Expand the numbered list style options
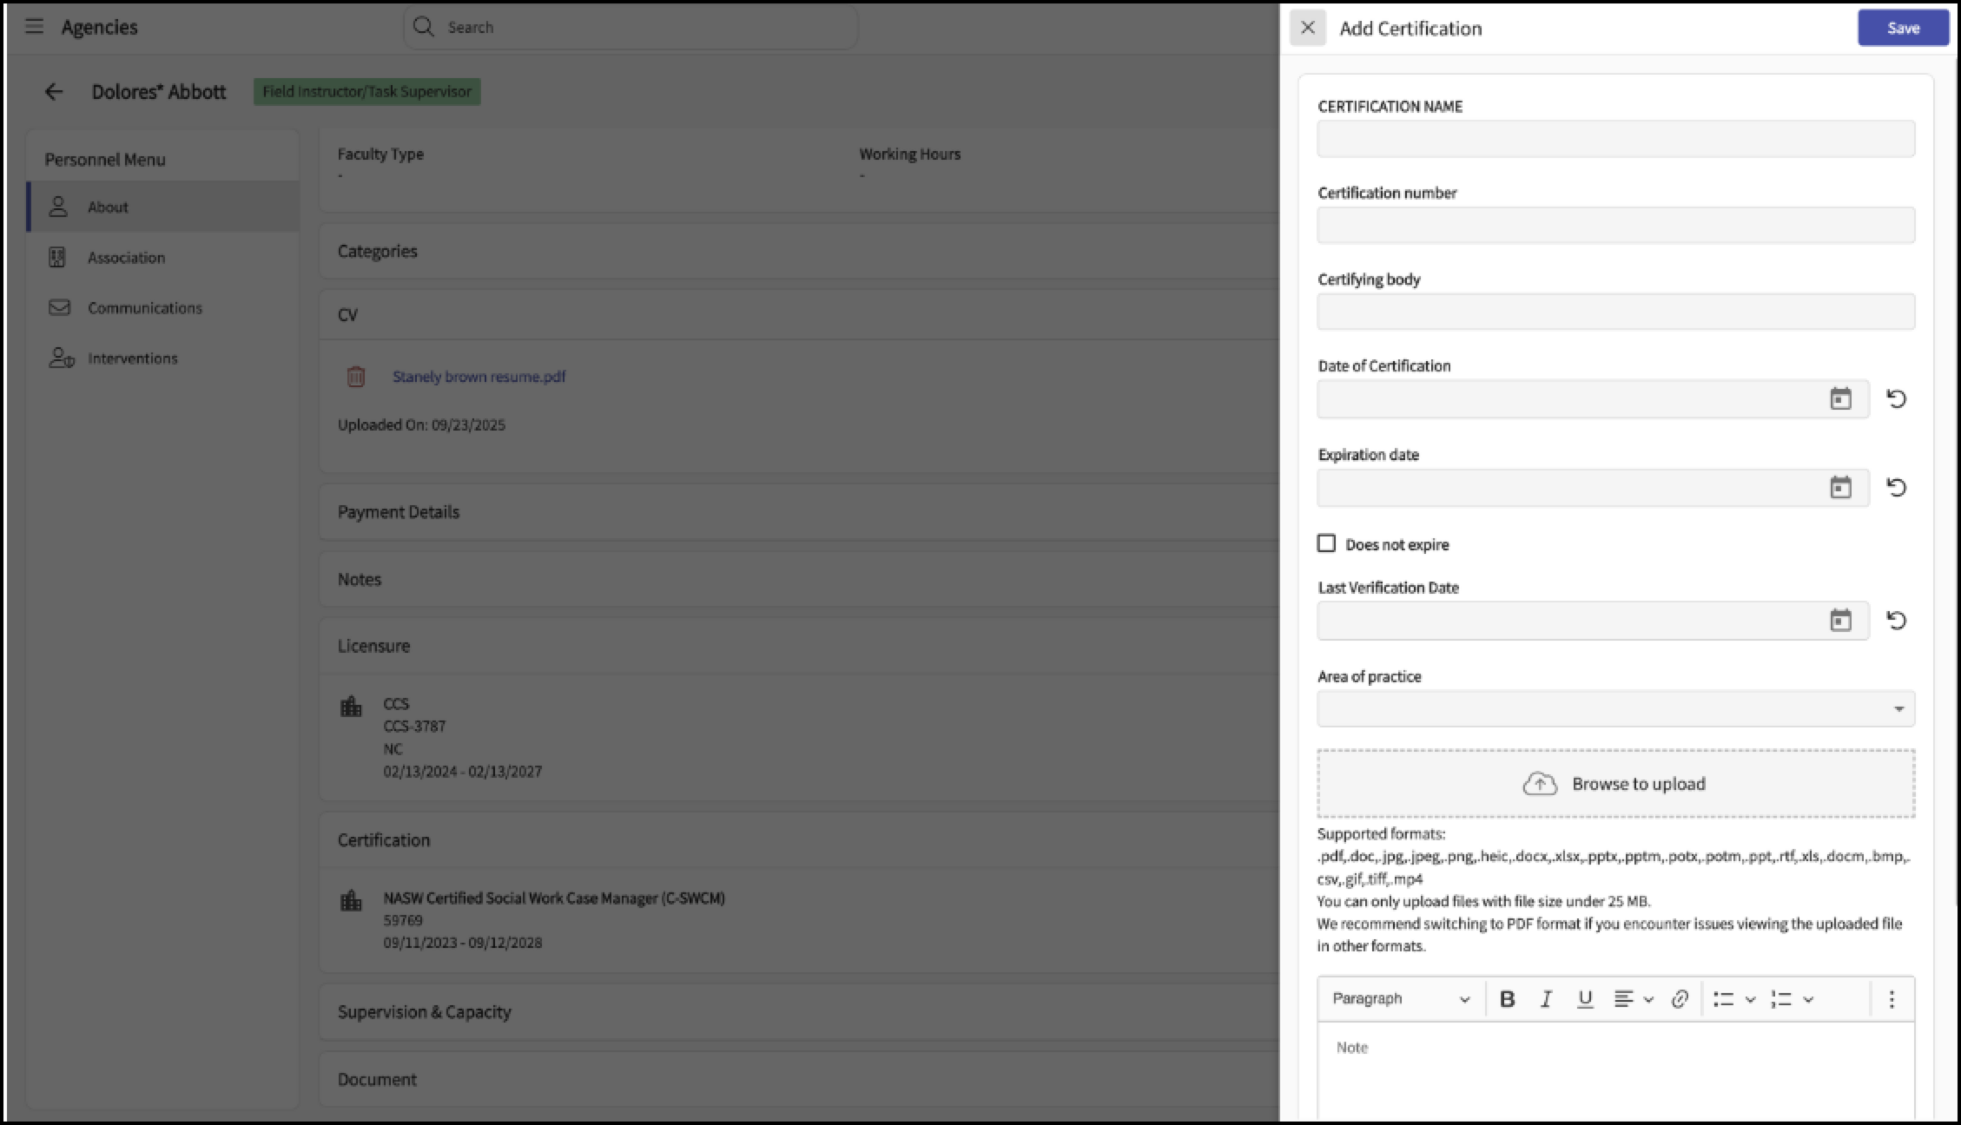Image resolution: width=1961 pixels, height=1125 pixels. pos(1808,1000)
